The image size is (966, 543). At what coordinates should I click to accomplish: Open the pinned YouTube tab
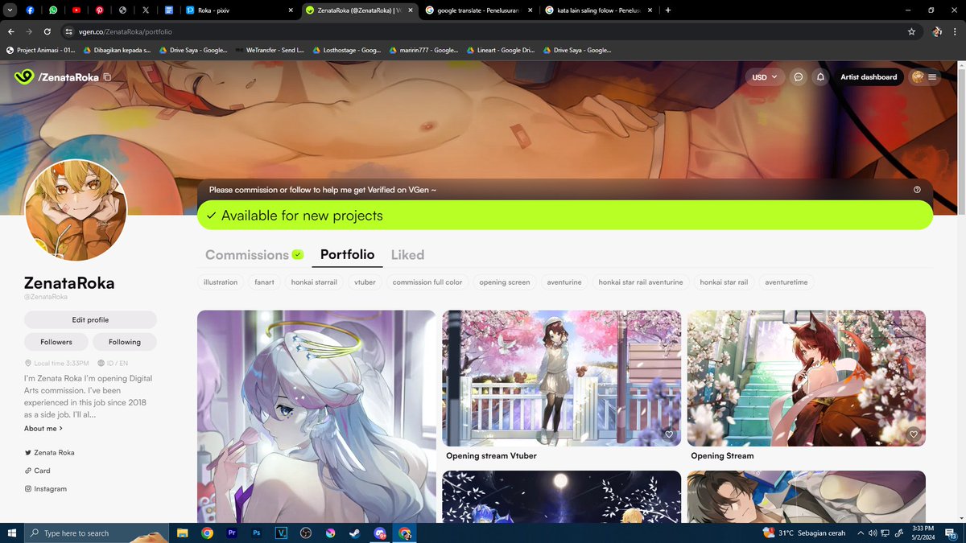[76, 10]
